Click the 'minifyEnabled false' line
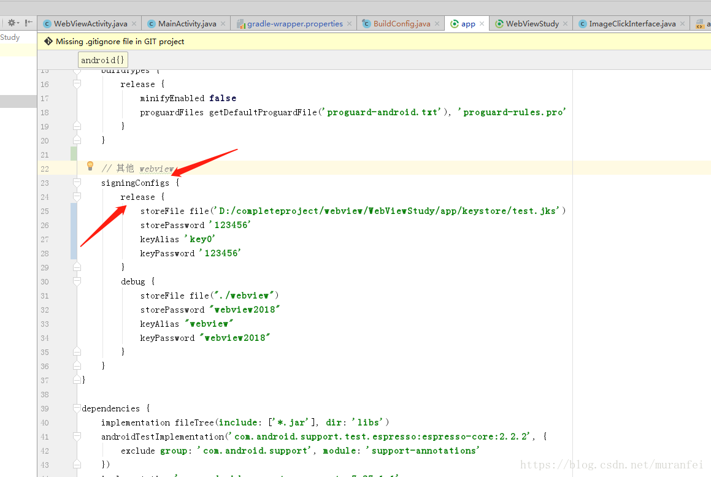Screen dimensions: 711x477 pyautogui.click(x=188, y=98)
